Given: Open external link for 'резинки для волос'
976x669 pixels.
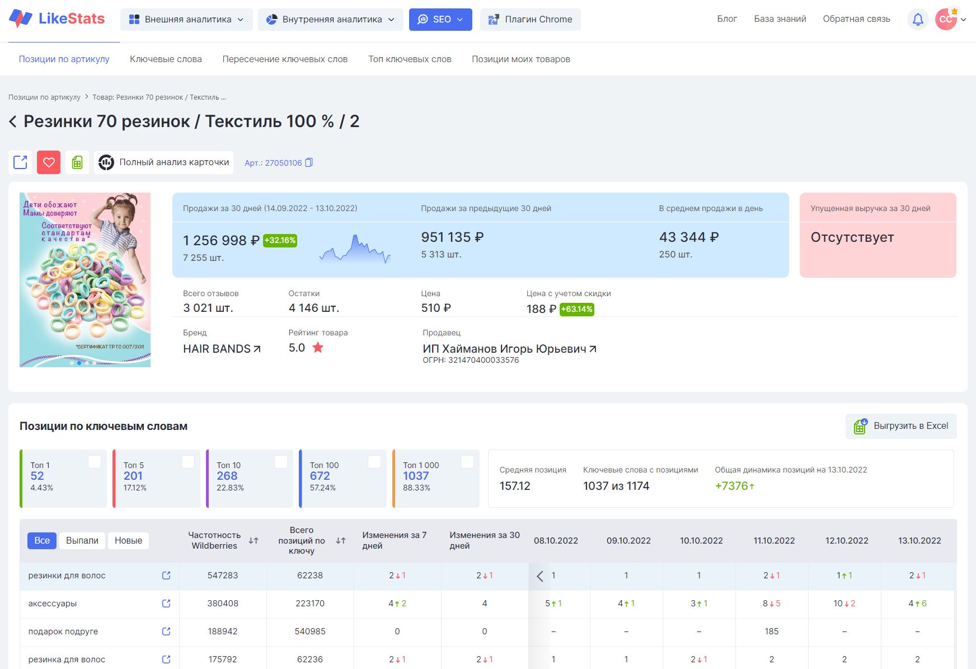Looking at the screenshot, I should pos(166,576).
